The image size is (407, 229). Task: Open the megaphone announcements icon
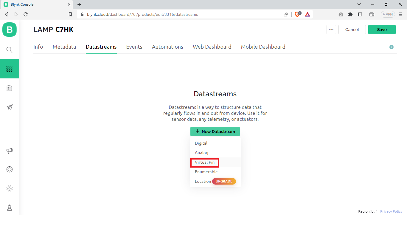pyautogui.click(x=10, y=151)
